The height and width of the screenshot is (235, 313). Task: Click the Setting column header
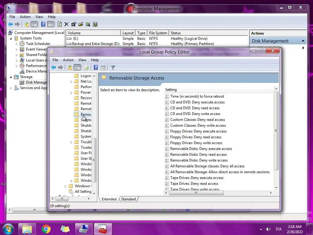click(x=218, y=90)
